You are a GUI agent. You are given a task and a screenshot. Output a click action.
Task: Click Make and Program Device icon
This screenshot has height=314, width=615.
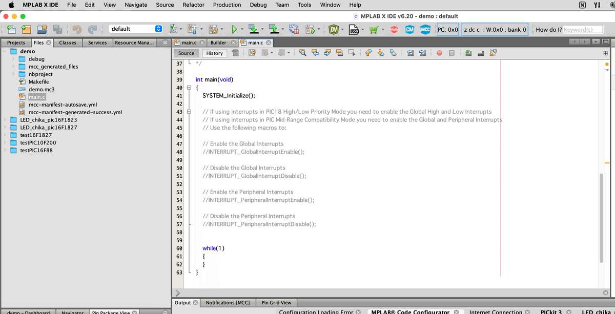point(253,29)
